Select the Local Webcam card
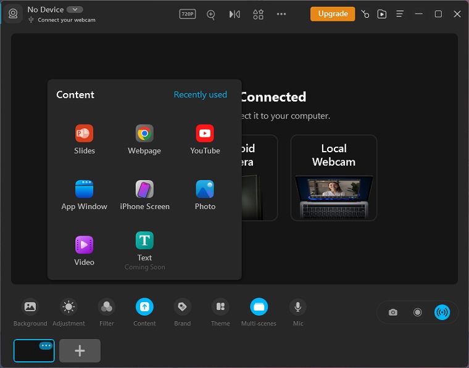Image resolution: width=469 pixels, height=368 pixels. (x=334, y=178)
